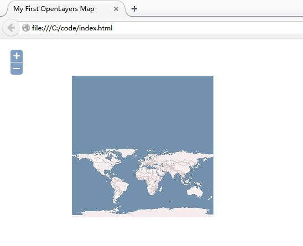Zoom out using the map's minus control
This screenshot has height=246, width=303.
(x=17, y=69)
